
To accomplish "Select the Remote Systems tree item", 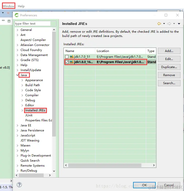I will tap(33, 166).
